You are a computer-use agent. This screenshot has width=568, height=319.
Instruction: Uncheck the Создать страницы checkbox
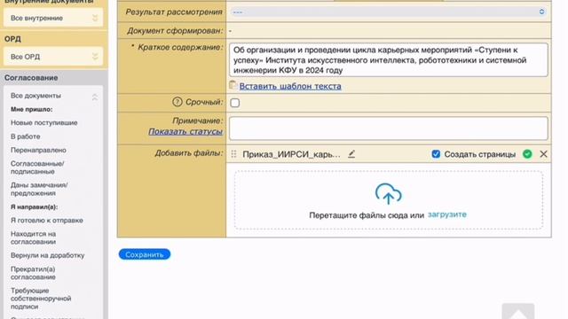(x=436, y=154)
